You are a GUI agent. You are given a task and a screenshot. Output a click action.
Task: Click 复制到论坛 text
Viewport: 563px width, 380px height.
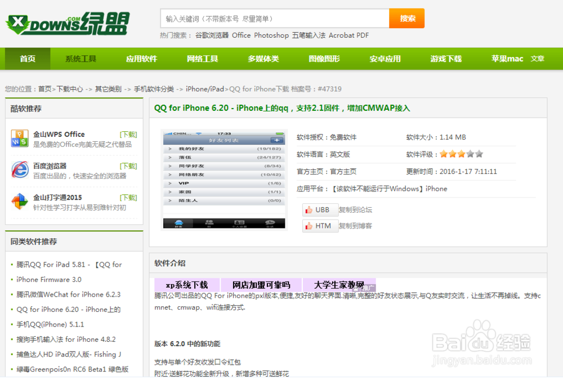click(x=355, y=210)
